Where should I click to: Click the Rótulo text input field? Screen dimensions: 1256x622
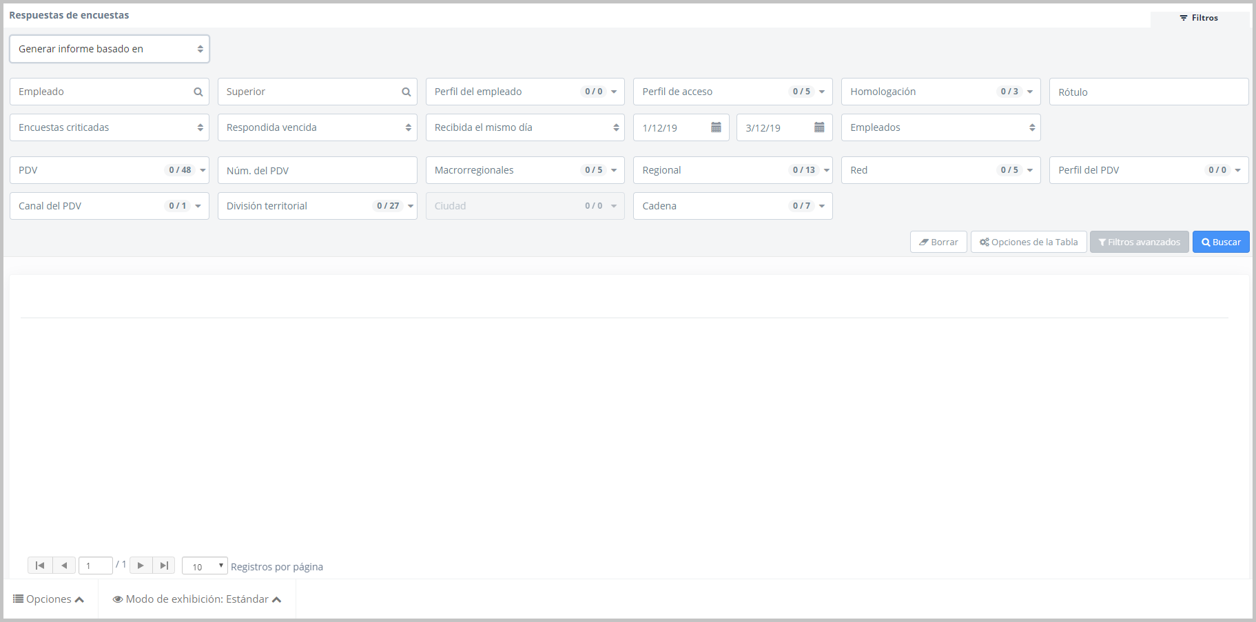[1149, 92]
